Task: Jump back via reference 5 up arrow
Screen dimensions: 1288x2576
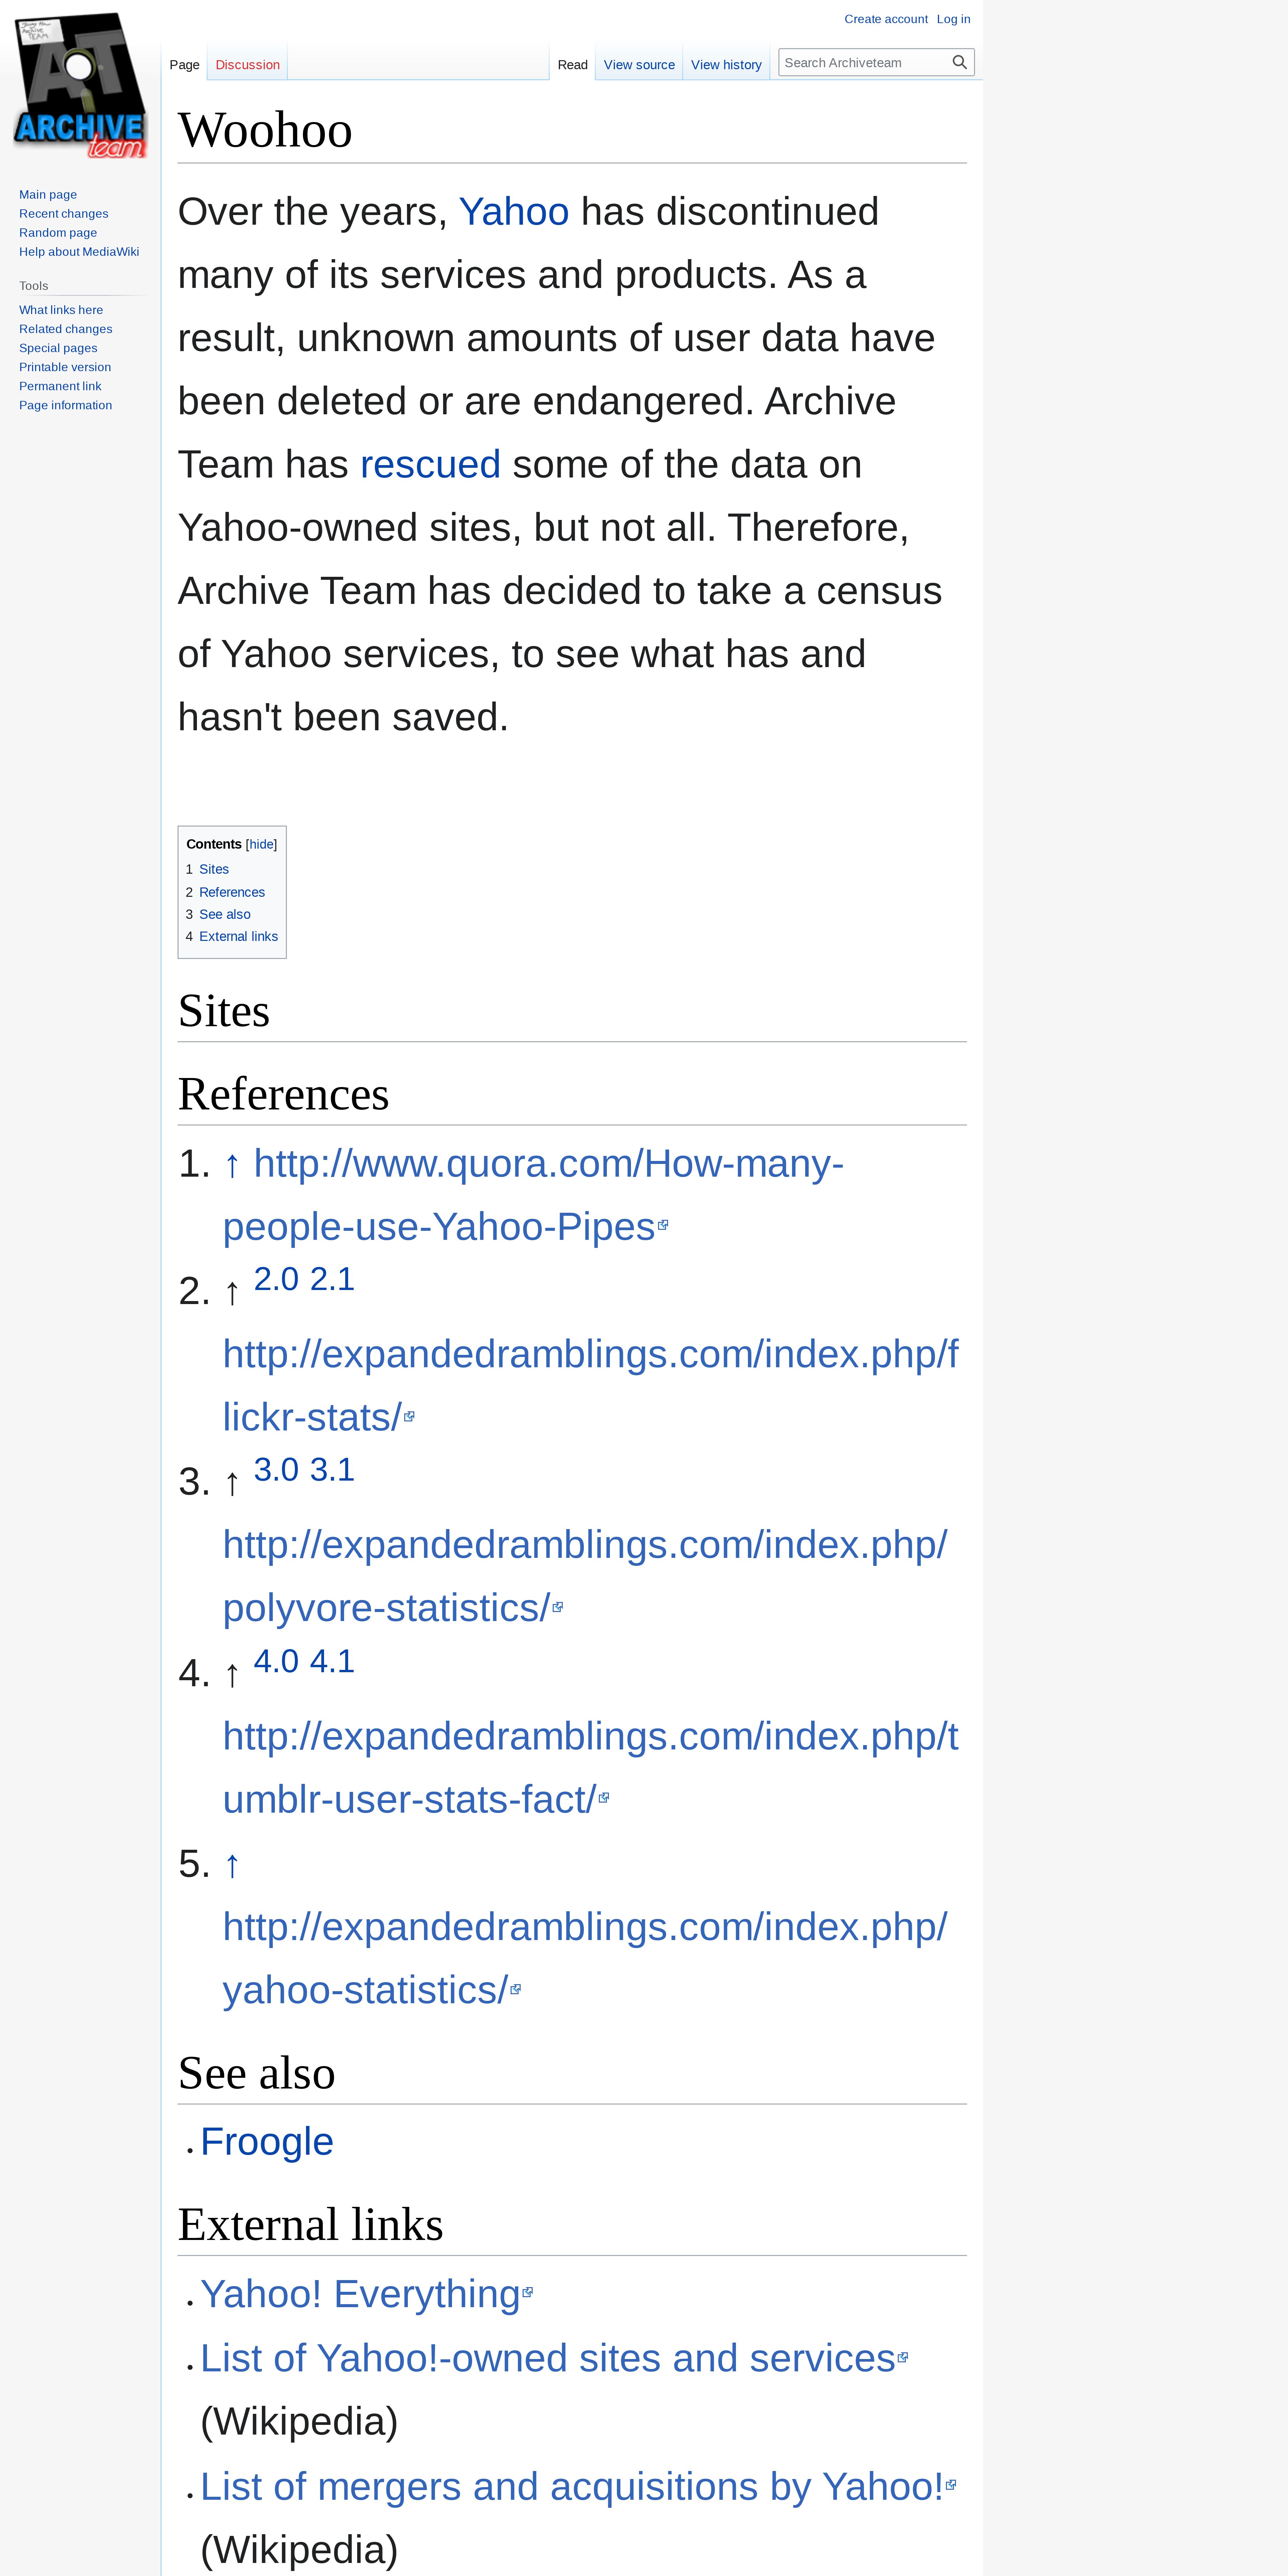Action: [x=232, y=1864]
